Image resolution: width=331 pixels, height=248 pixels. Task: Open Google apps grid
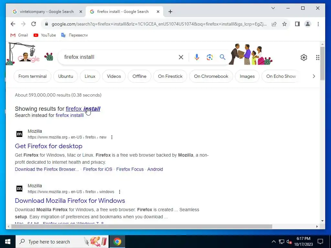317,57
